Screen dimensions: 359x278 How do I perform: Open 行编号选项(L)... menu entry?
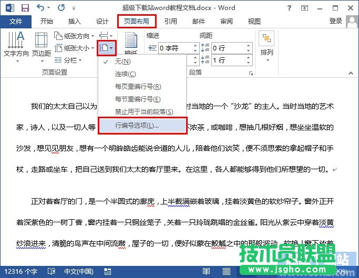pos(137,126)
